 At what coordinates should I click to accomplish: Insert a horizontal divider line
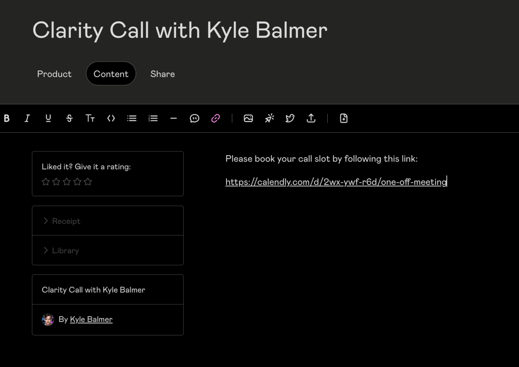click(174, 118)
